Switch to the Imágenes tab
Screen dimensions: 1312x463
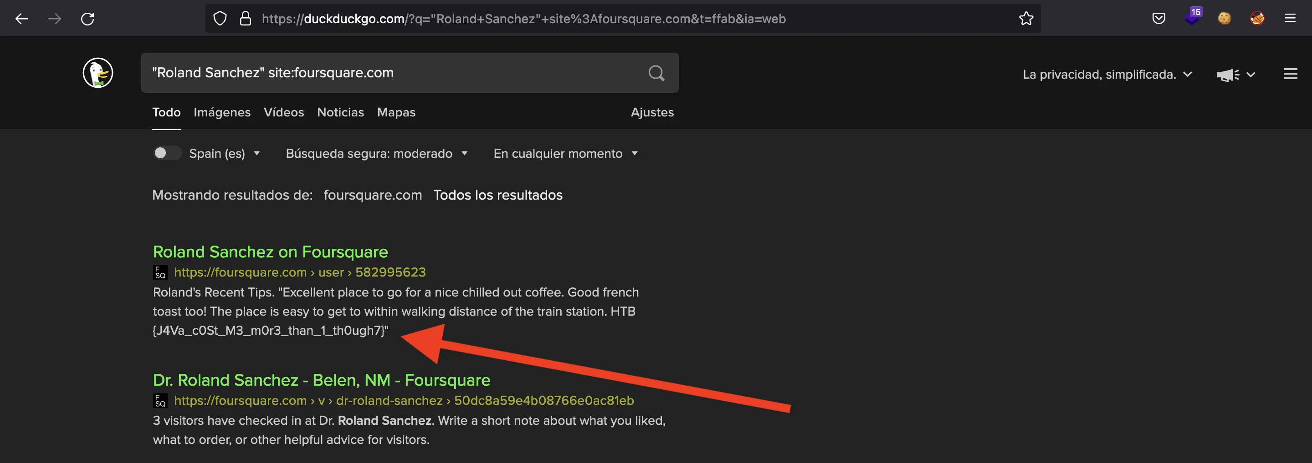(222, 112)
